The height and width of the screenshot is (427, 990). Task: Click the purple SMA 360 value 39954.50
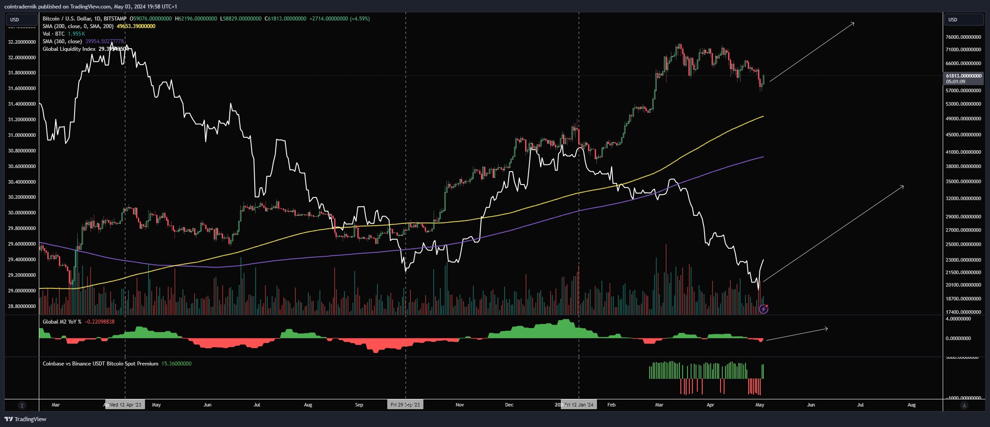click(x=105, y=41)
